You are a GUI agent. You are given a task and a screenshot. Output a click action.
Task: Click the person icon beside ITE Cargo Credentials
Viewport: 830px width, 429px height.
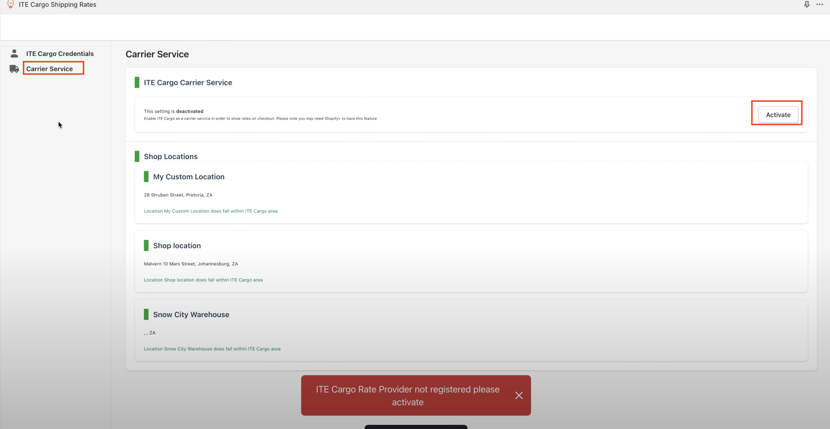click(x=14, y=53)
